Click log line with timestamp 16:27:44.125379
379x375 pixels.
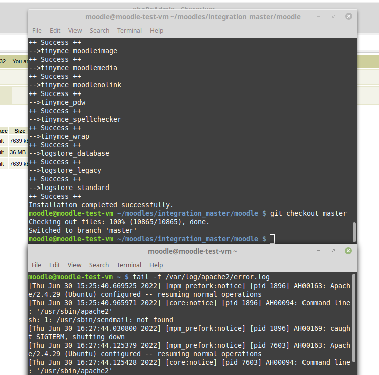189,350
